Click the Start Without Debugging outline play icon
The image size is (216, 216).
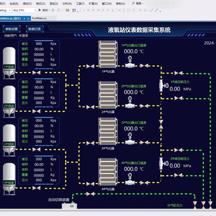[x=53, y=10]
